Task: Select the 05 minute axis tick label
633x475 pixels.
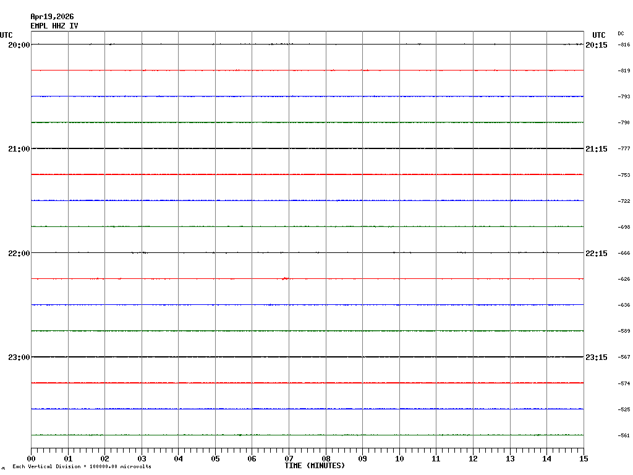Action: (215, 459)
